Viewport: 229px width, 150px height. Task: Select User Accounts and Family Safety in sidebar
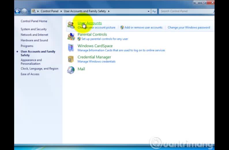pyautogui.click(x=38, y=53)
